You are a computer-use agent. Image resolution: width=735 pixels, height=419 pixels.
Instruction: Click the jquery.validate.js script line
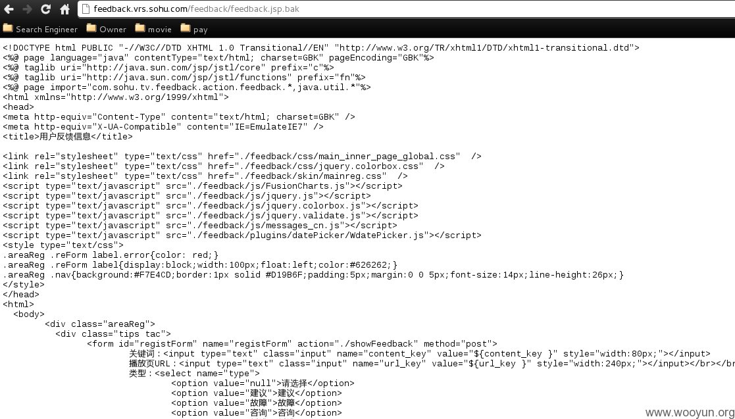211,215
